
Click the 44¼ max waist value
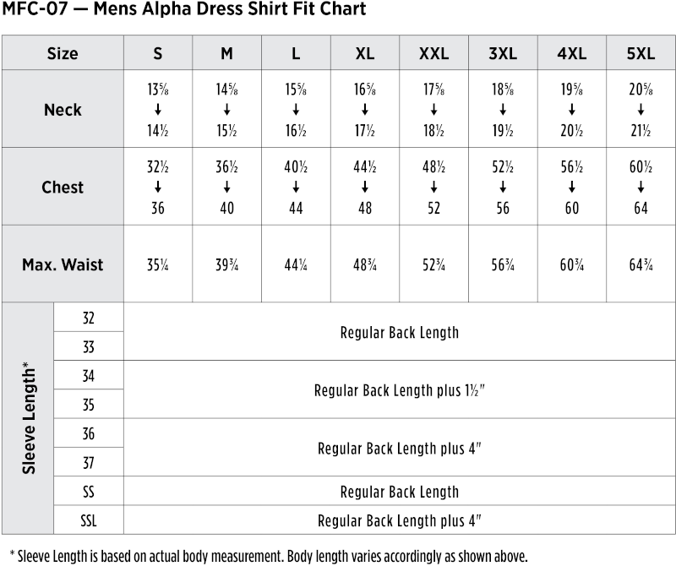(x=296, y=264)
